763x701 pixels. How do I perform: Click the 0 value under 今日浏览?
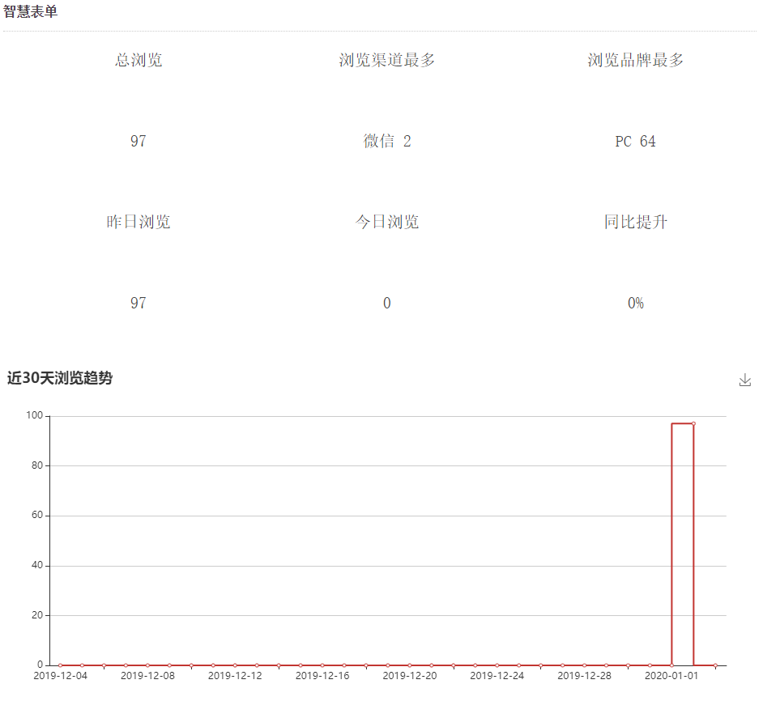click(x=386, y=304)
